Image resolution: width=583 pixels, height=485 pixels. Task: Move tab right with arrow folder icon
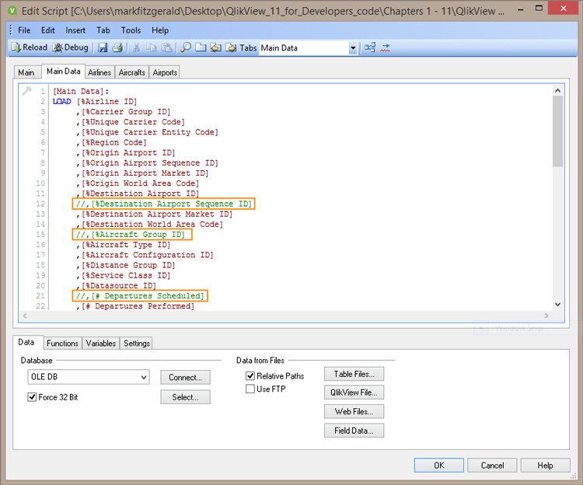231,47
